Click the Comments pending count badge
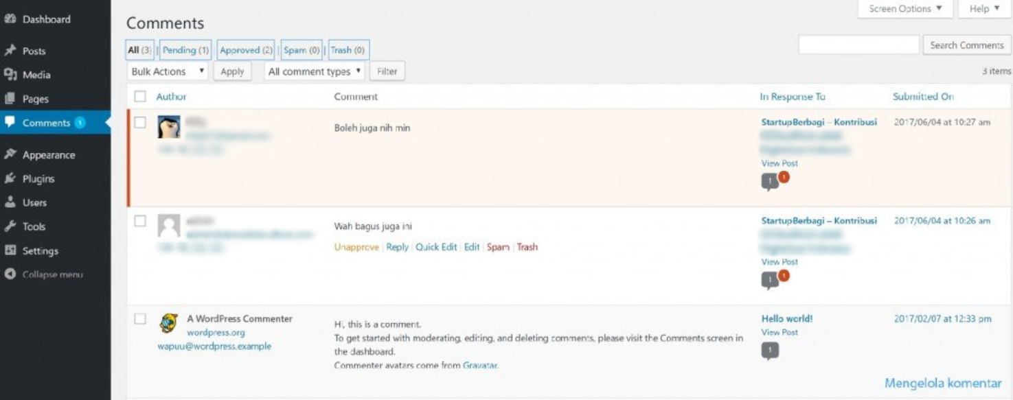 [80, 123]
